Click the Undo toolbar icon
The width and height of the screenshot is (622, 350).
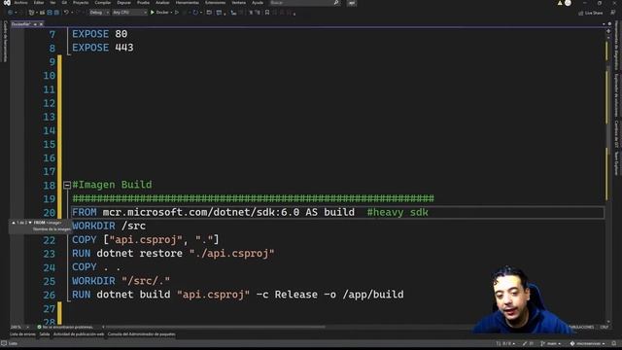pos(66,13)
